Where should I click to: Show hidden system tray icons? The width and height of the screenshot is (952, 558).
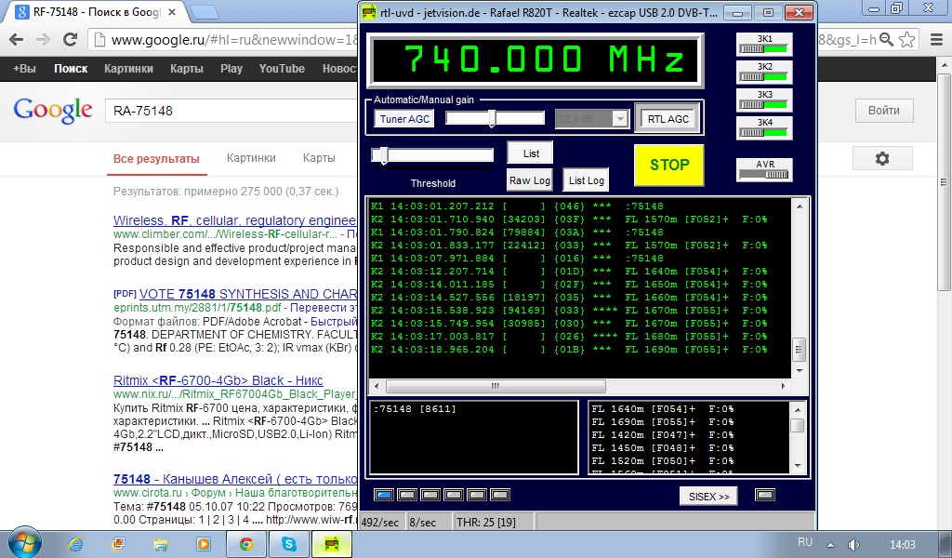point(830,545)
